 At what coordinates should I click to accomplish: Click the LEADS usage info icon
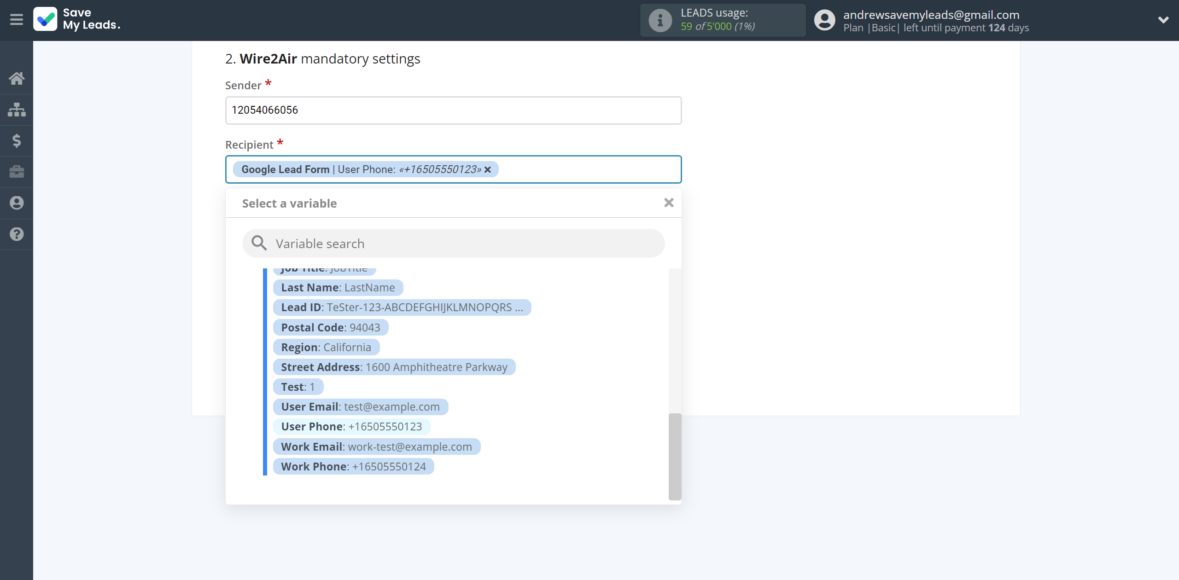coord(660,20)
